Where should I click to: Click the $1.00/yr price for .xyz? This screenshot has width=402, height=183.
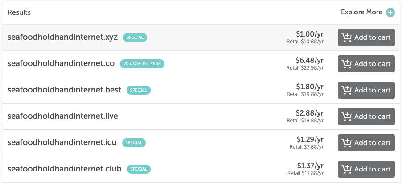(x=309, y=34)
